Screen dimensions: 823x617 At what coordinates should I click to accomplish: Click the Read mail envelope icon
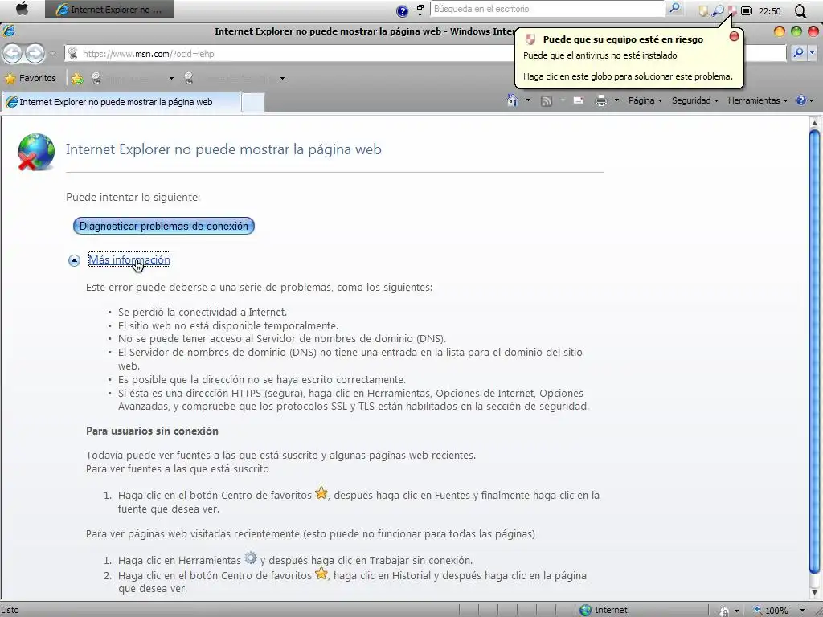coord(579,100)
